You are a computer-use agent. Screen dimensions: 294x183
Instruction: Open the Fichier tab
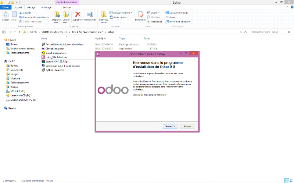[6, 7]
